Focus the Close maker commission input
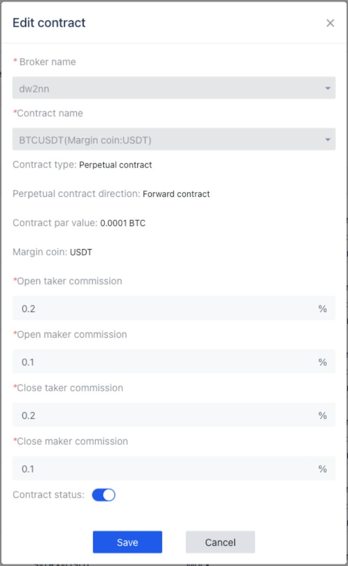The image size is (348, 566). point(162,468)
